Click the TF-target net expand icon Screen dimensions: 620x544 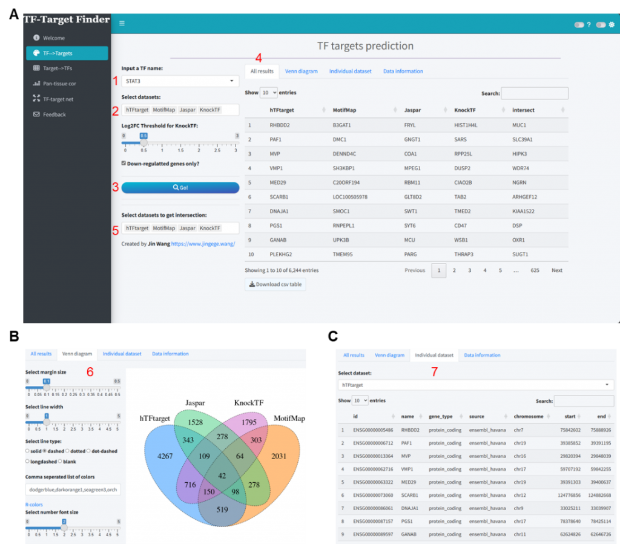36,99
